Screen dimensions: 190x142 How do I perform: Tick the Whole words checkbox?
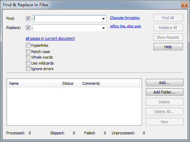(28, 57)
